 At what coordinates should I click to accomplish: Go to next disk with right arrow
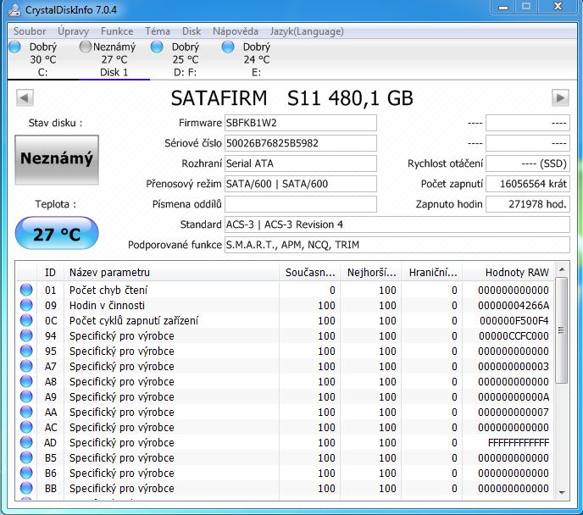[560, 98]
